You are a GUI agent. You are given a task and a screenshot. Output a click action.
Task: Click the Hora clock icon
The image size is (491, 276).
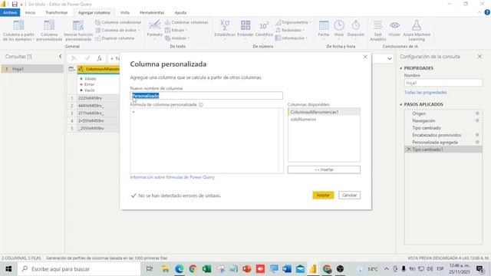tap(339, 25)
